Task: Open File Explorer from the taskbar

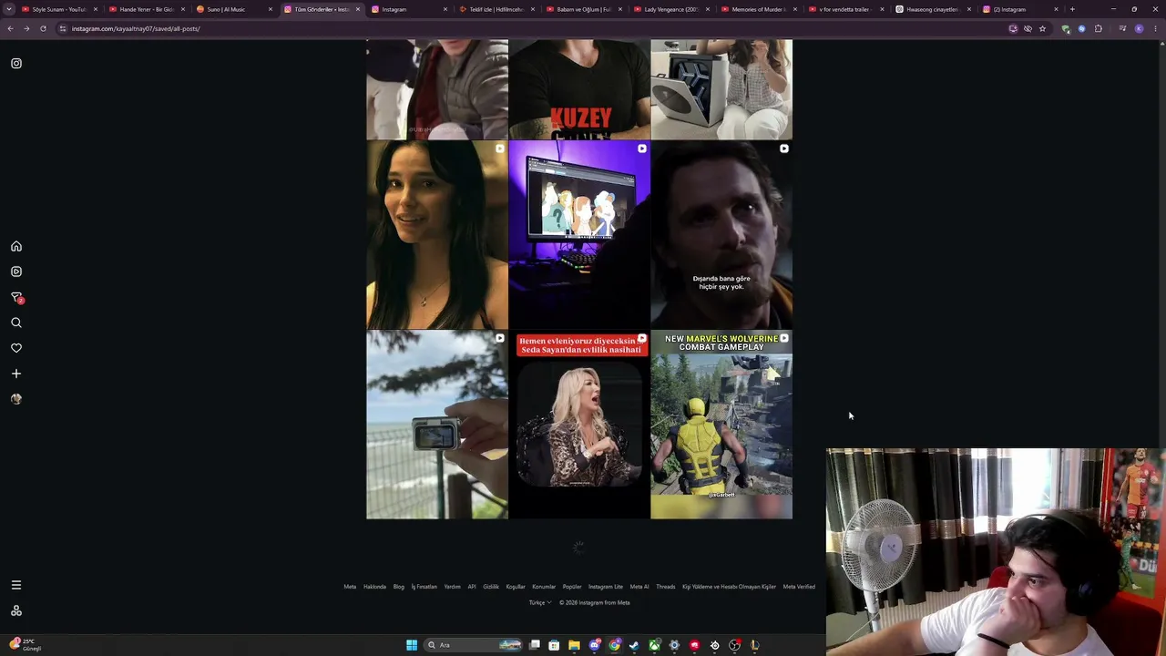Action: [x=574, y=645]
